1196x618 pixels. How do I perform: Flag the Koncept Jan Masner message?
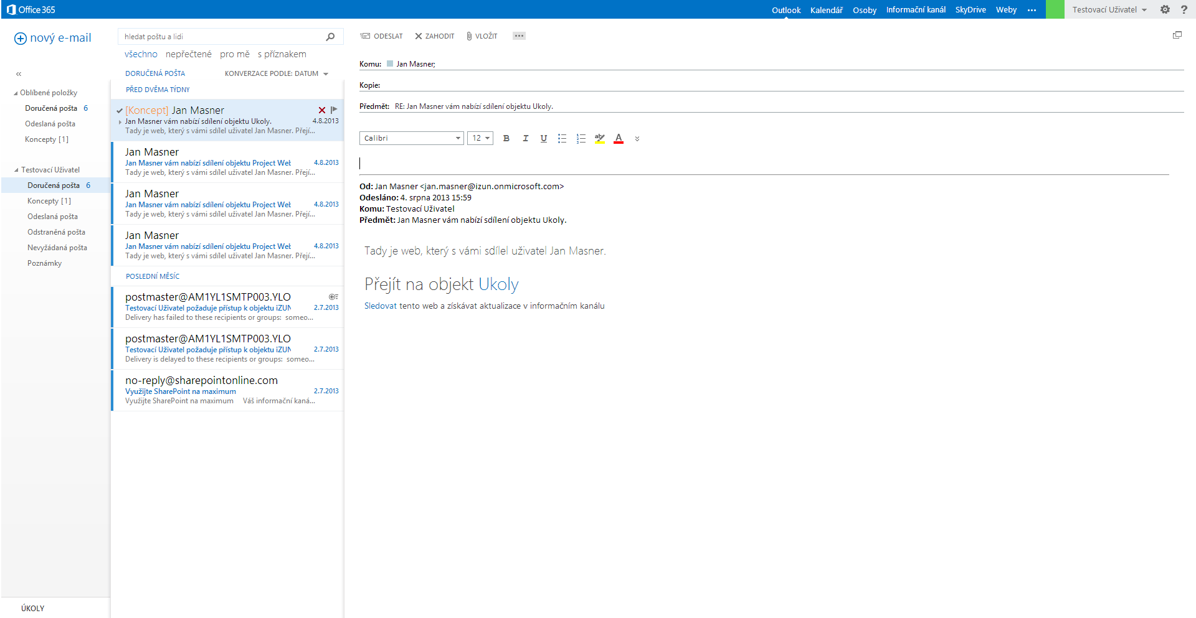pos(335,110)
